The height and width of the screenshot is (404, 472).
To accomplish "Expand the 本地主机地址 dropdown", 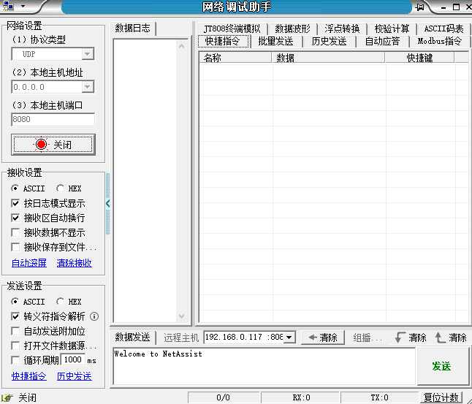I will [88, 87].
